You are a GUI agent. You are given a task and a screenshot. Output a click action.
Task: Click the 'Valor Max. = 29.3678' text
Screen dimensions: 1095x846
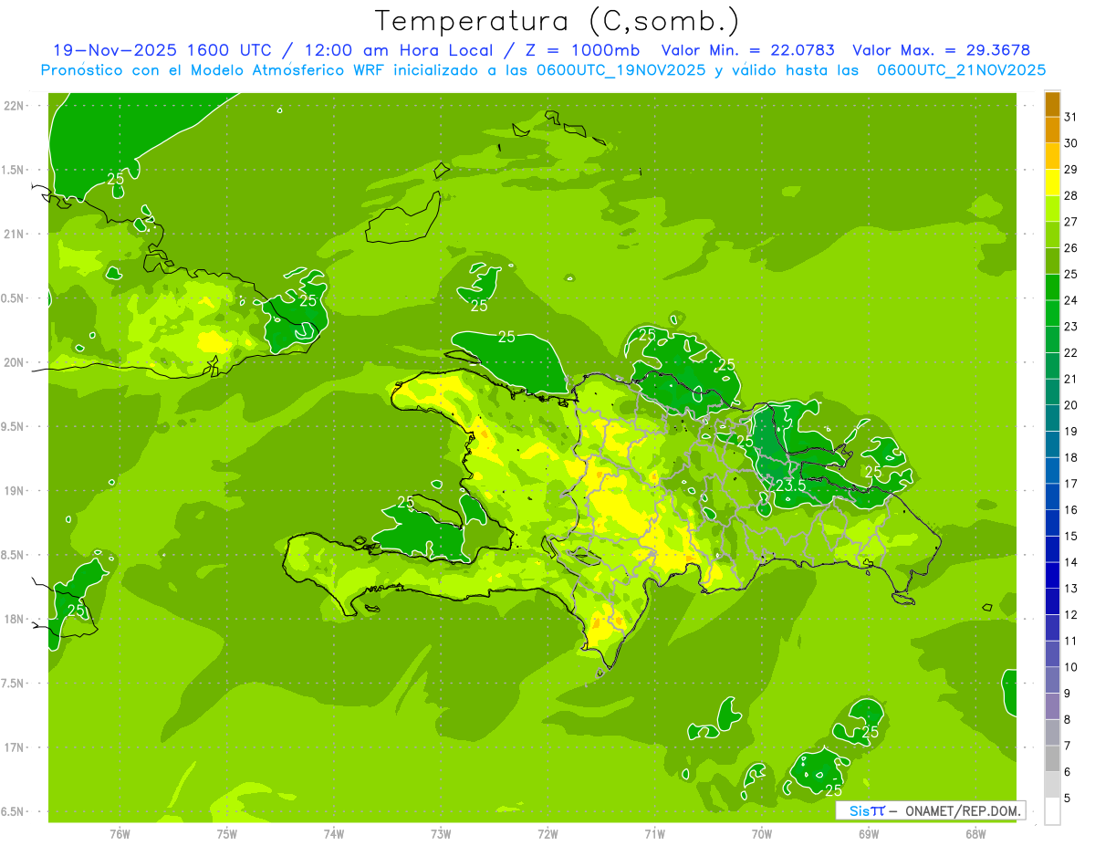(x=941, y=50)
